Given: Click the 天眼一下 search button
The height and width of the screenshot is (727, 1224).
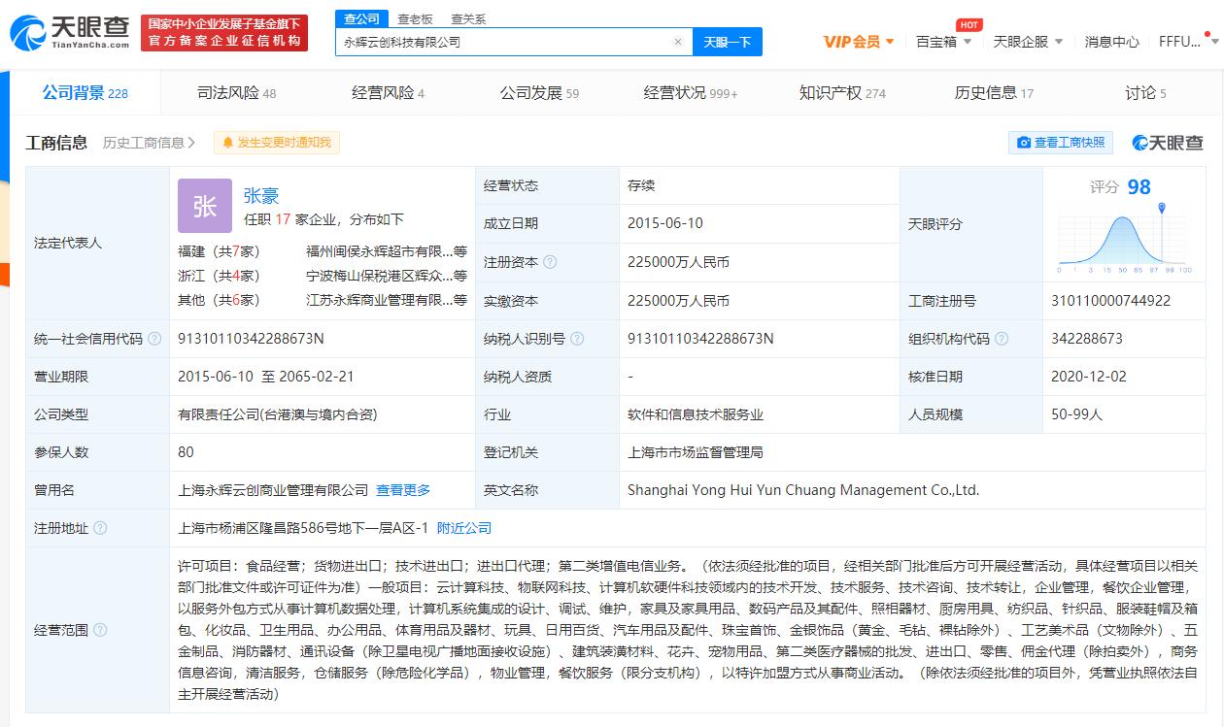Looking at the screenshot, I should (x=728, y=42).
